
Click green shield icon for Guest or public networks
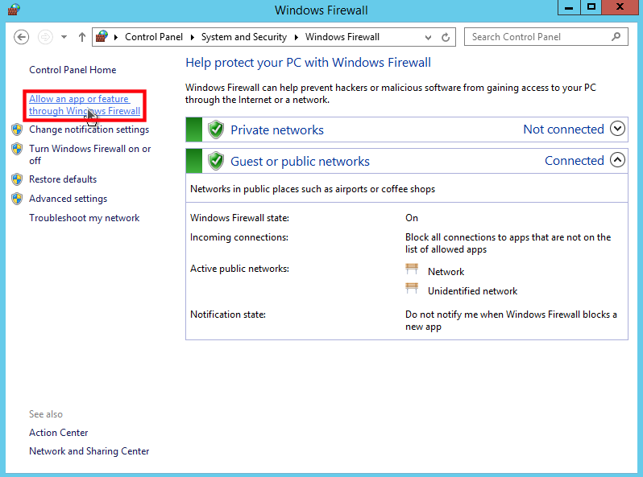[x=215, y=161]
